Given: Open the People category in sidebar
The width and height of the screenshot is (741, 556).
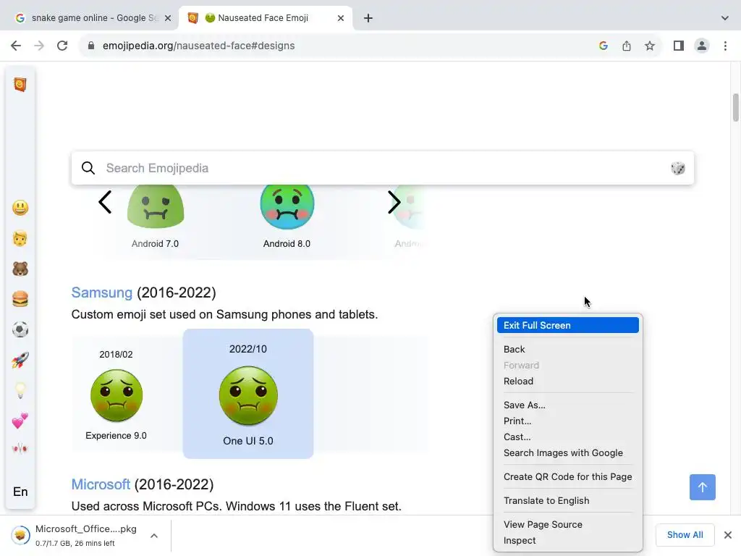Looking at the screenshot, I should tap(20, 238).
